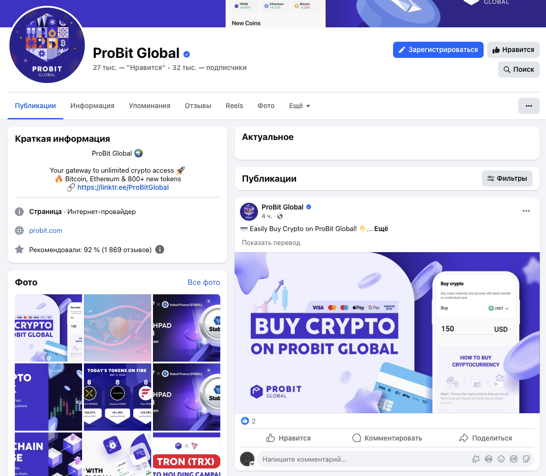Expand the Ещё tab dropdown
Screen dimensions: 546x476
point(300,106)
